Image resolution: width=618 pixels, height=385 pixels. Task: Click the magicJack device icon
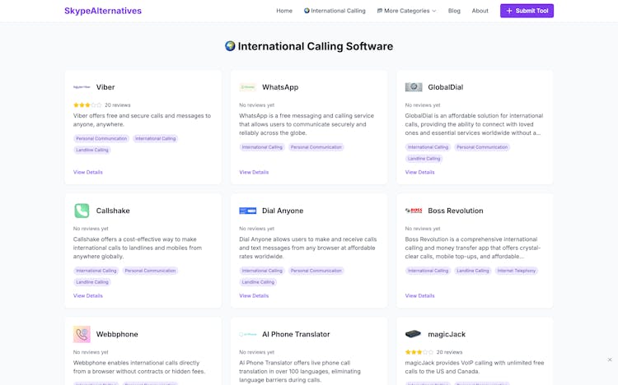coord(414,334)
